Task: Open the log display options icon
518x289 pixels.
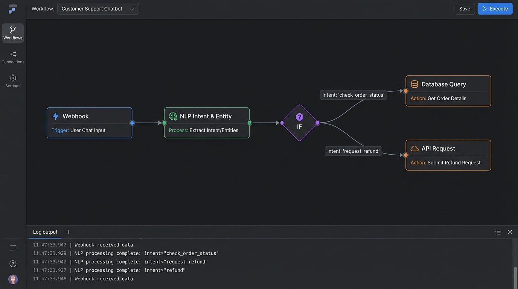Action: tap(498, 232)
